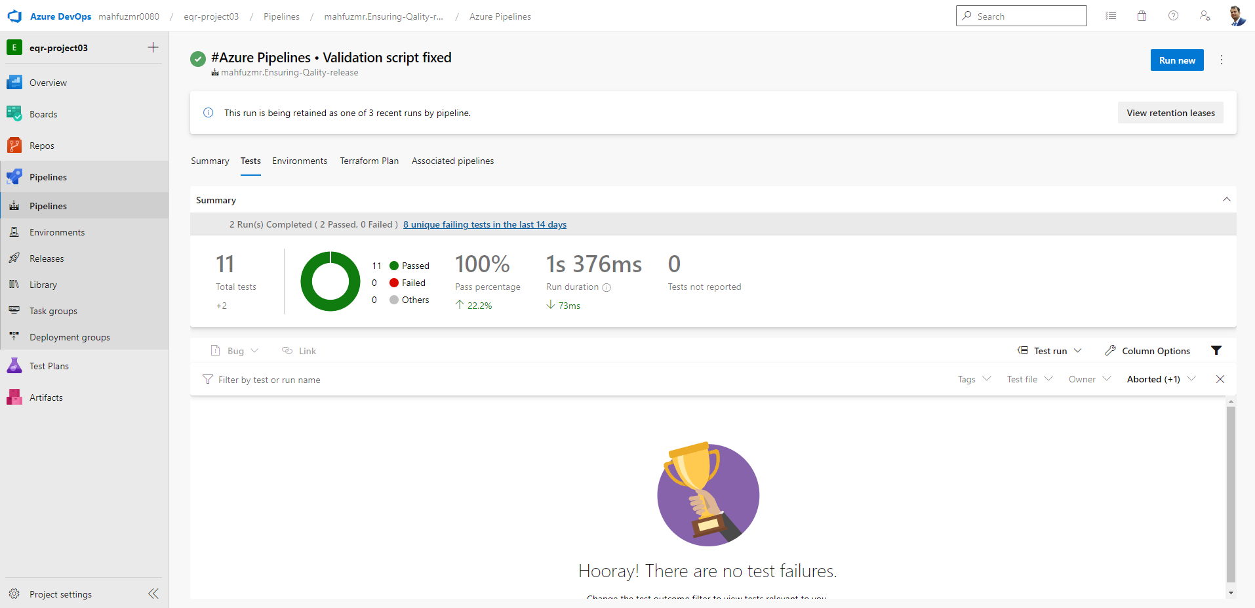Open Task groups in the sidebar

pyautogui.click(x=84, y=311)
